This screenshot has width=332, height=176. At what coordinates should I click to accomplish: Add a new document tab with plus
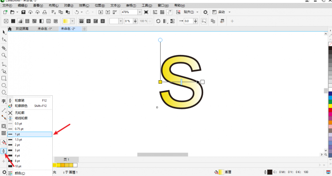(x=84, y=29)
